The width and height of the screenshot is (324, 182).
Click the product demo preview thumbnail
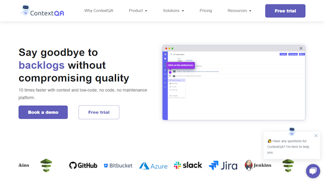coord(234,82)
